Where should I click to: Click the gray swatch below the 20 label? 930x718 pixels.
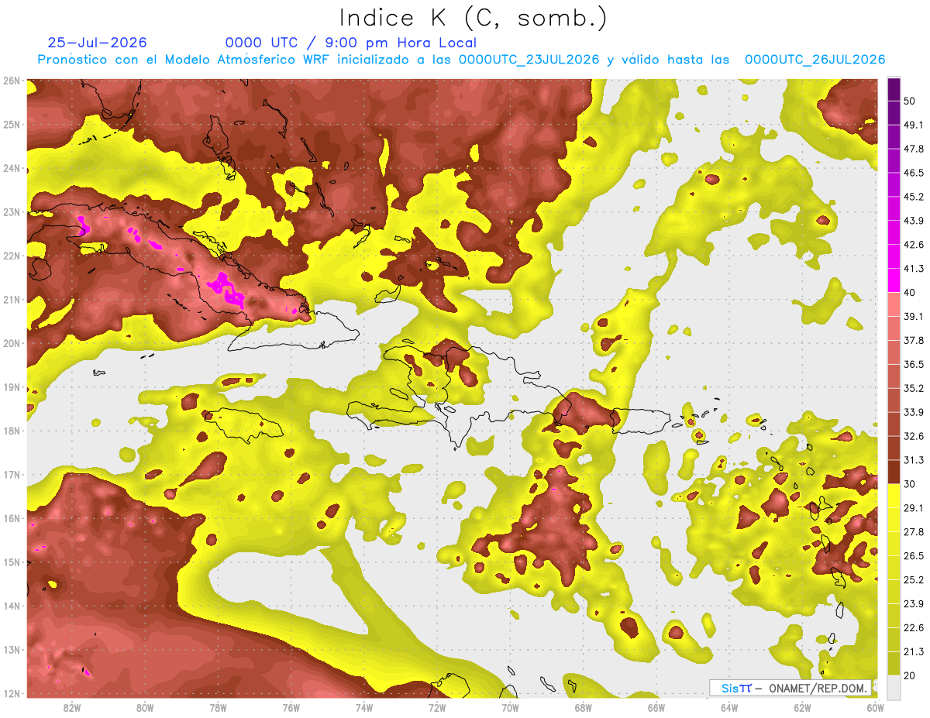894,686
